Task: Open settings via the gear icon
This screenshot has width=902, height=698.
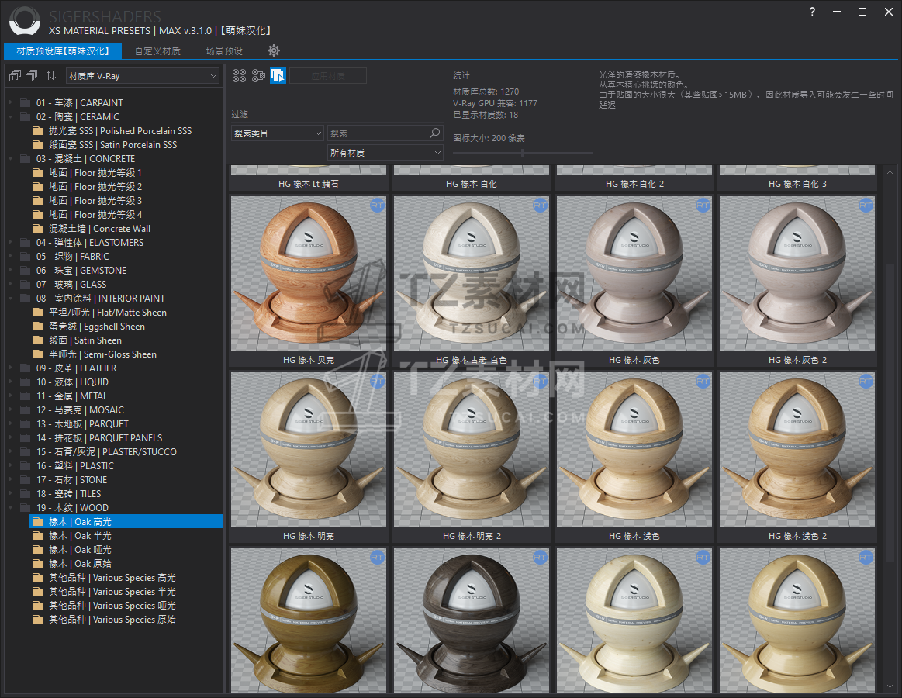Action: (x=274, y=50)
